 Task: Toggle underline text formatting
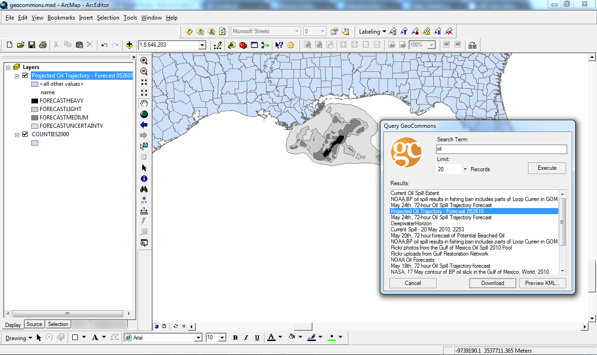point(257,338)
